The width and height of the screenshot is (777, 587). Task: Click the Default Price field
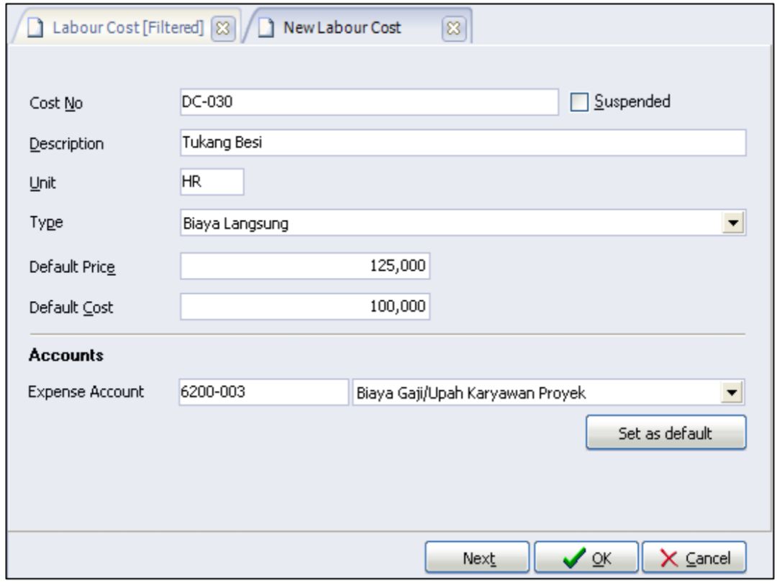click(x=305, y=267)
